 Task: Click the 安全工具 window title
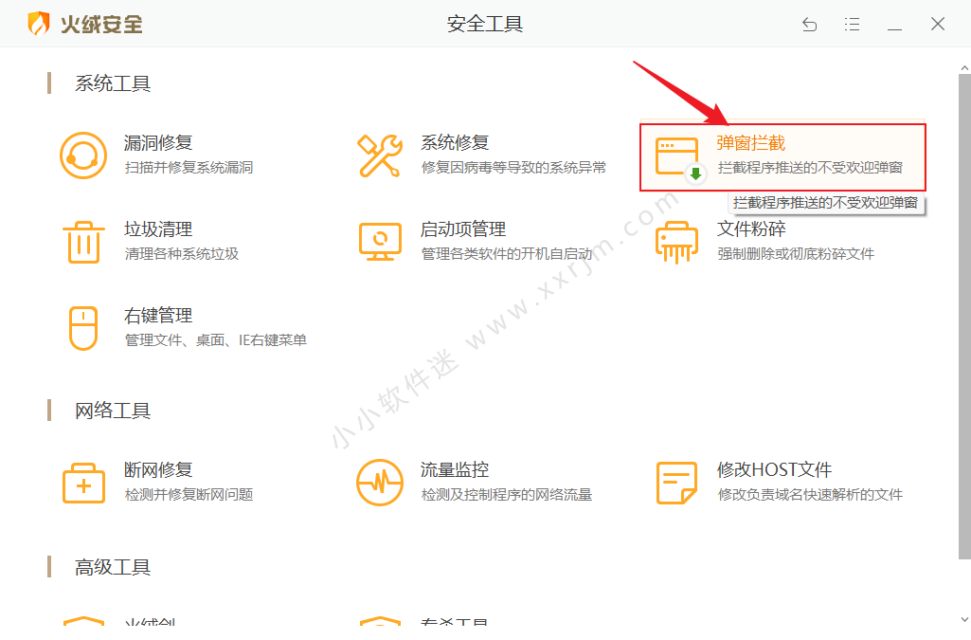(485, 24)
